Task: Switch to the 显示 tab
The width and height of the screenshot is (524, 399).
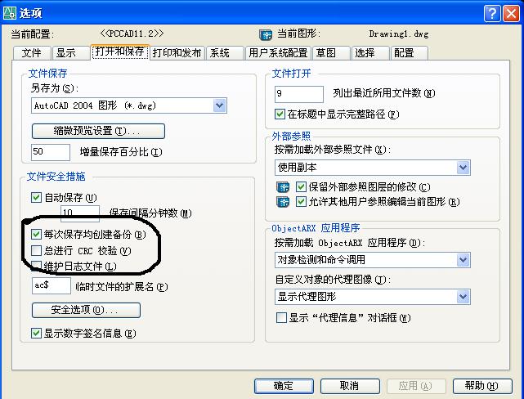Action: pos(70,53)
